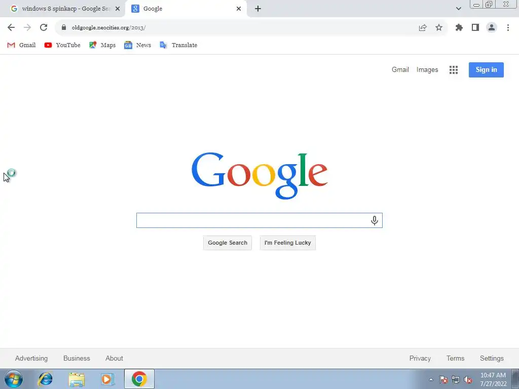Close the 'windows 8 spinkacp' tab
Screen dimensions: 519x389
coord(118,9)
